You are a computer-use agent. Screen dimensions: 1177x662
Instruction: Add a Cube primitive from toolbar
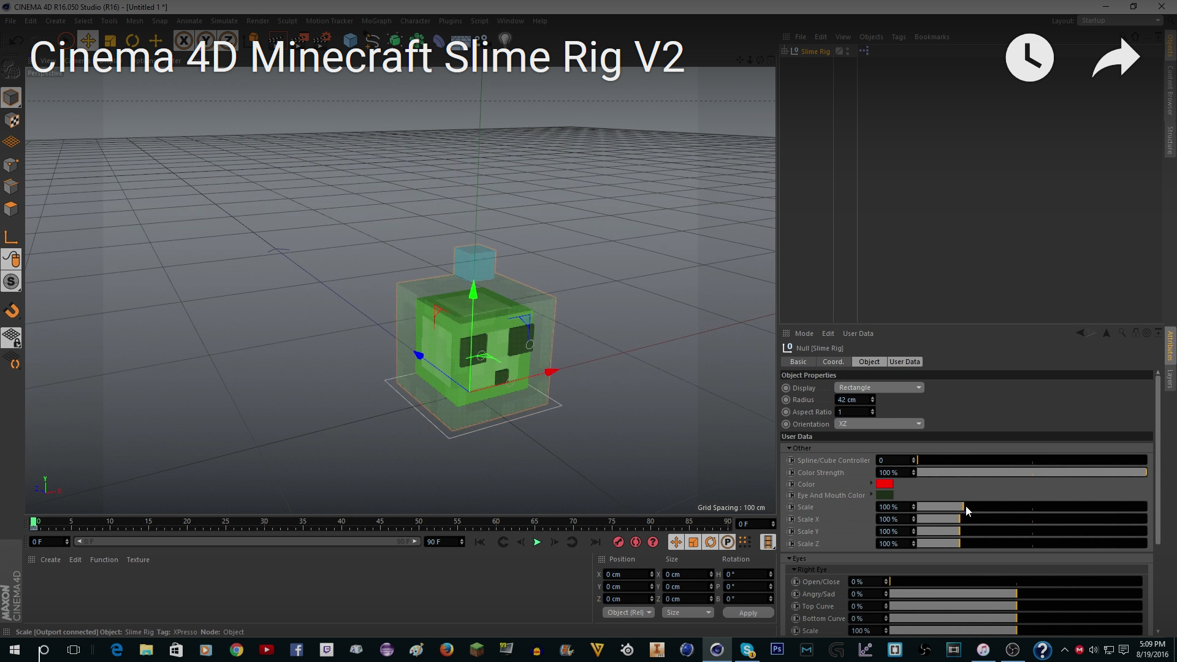[x=350, y=41]
